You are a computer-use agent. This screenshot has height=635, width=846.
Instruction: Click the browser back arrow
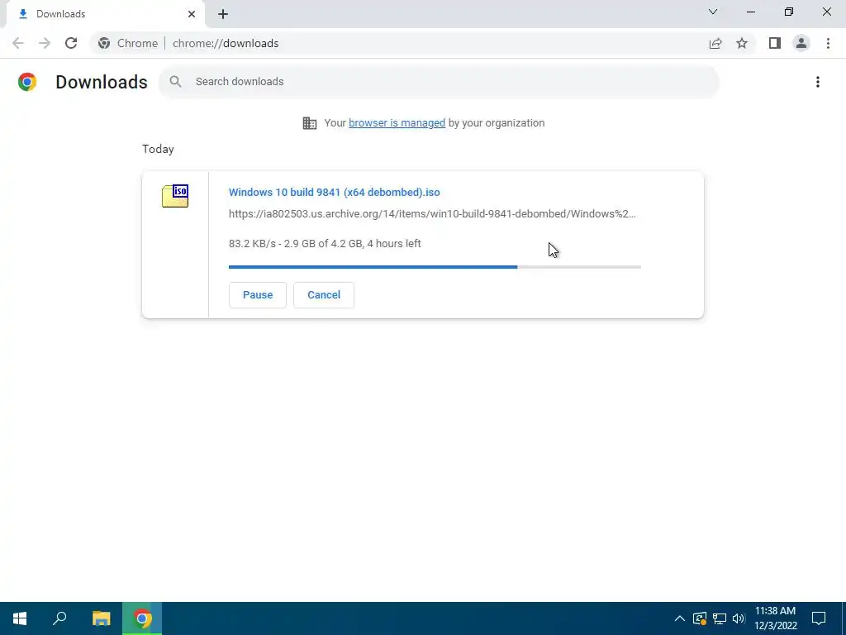18,43
